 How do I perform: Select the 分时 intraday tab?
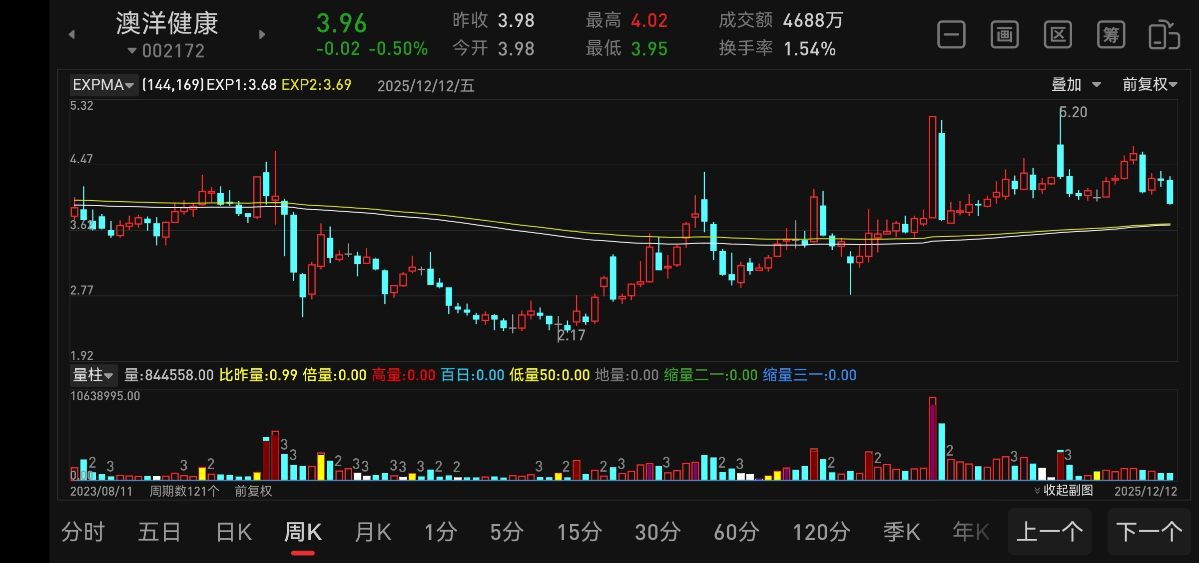(83, 532)
